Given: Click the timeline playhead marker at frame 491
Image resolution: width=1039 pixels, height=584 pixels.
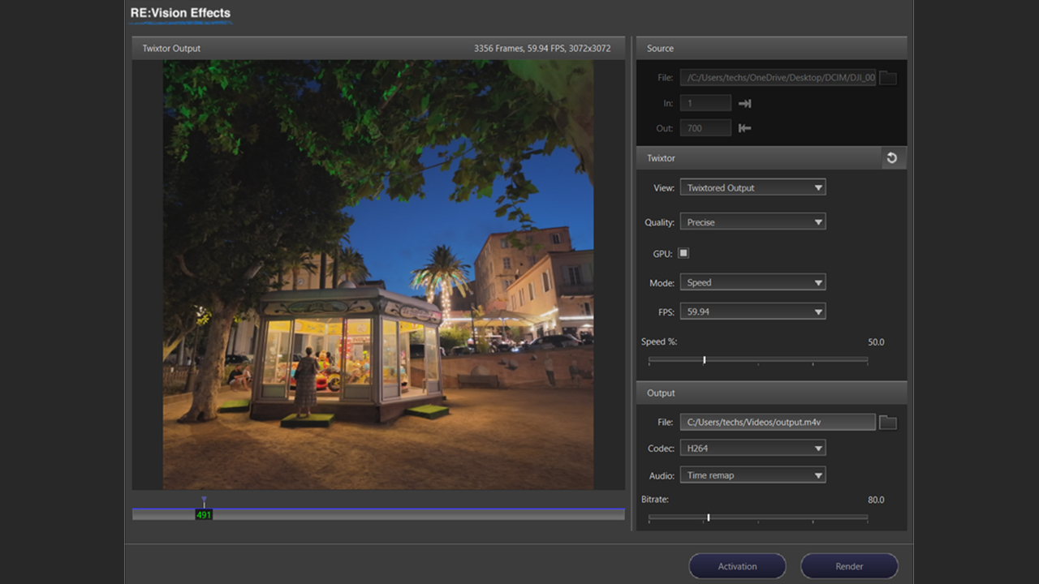Looking at the screenshot, I should (204, 513).
